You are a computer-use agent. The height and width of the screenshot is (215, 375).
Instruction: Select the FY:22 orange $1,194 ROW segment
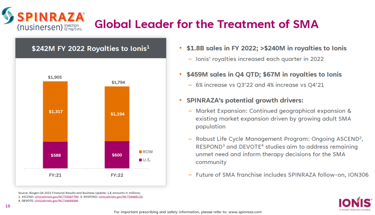[x=117, y=114]
